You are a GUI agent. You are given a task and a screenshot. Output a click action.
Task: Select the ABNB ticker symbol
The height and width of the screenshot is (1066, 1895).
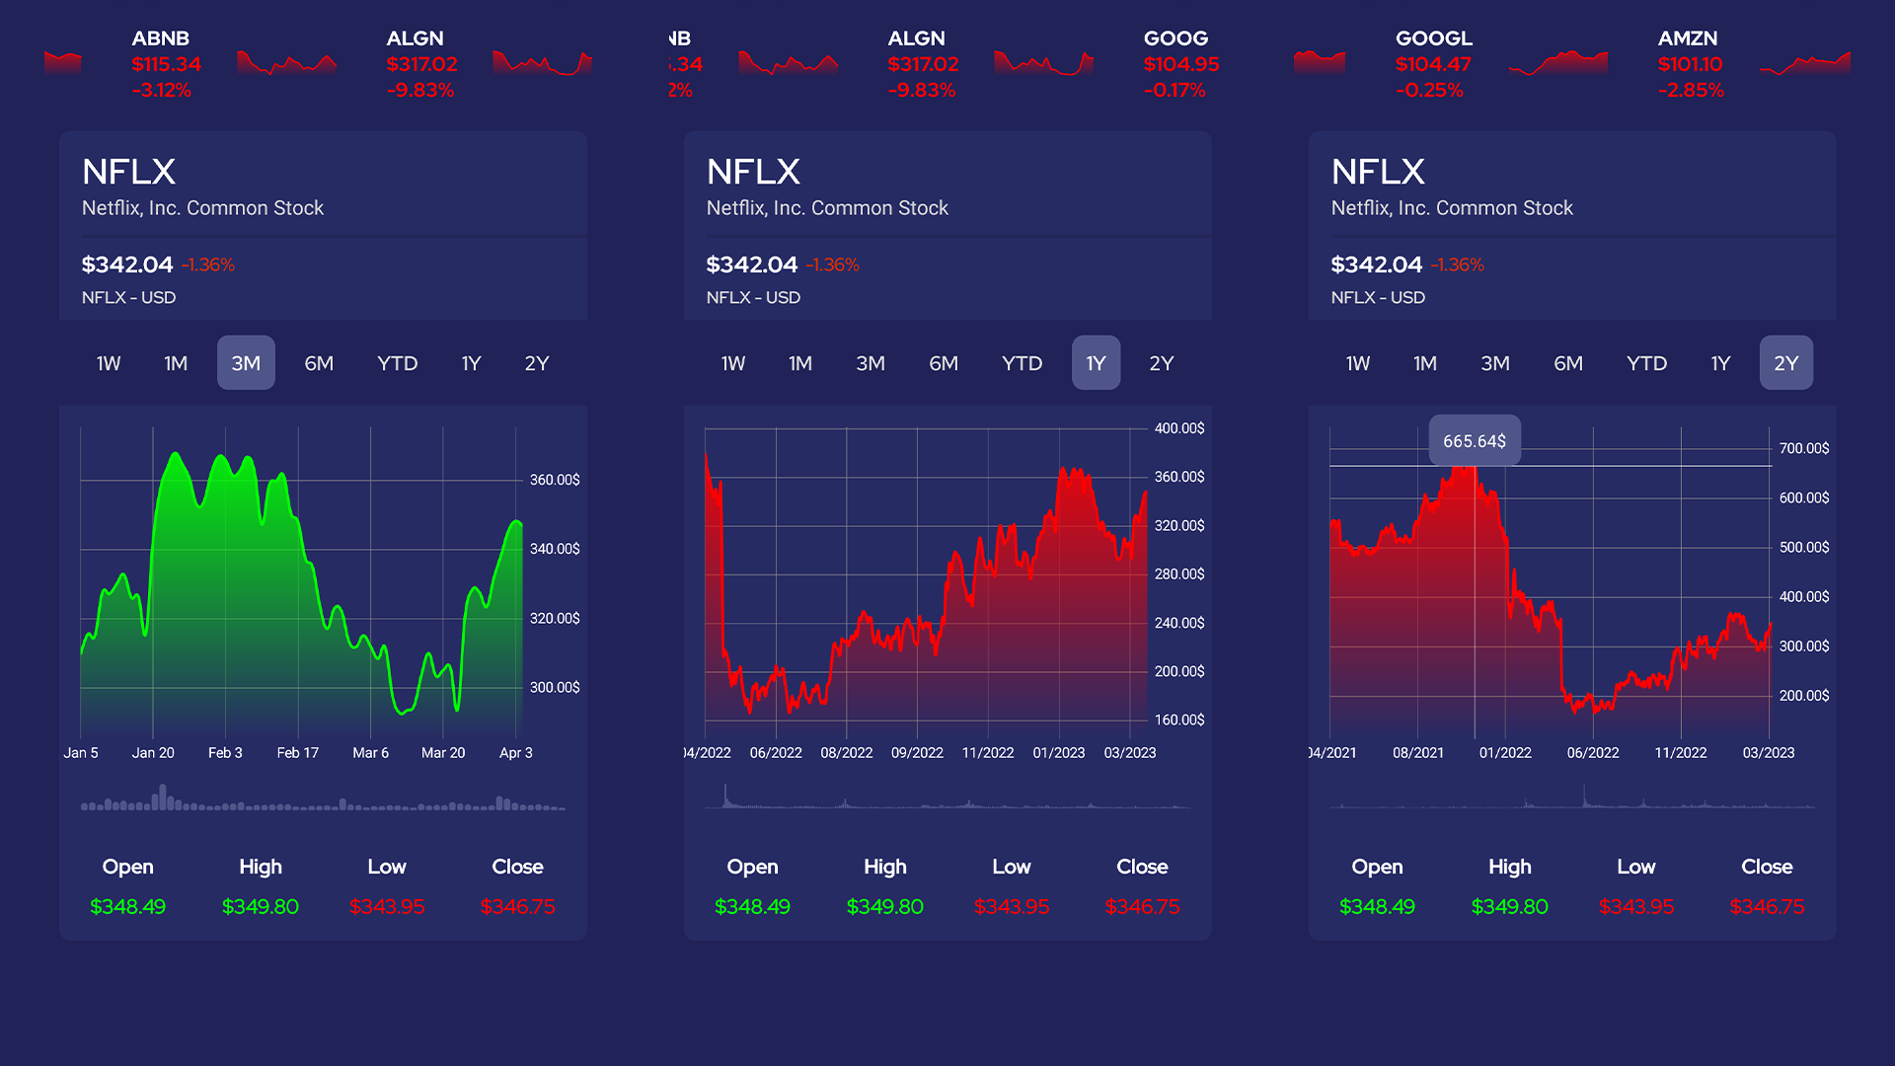(x=161, y=38)
